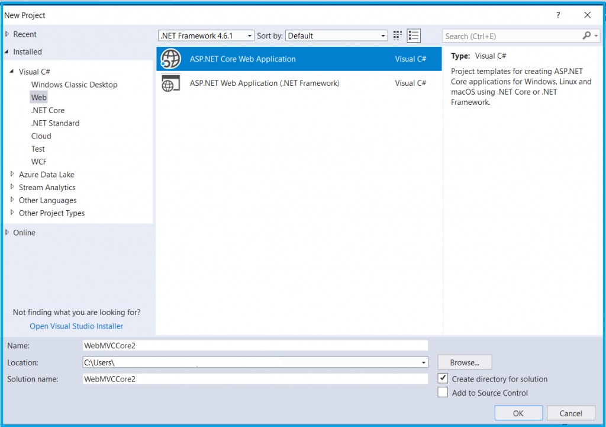Select .NET Core in the tree
Viewport: 606px width, 427px height.
[x=48, y=110]
